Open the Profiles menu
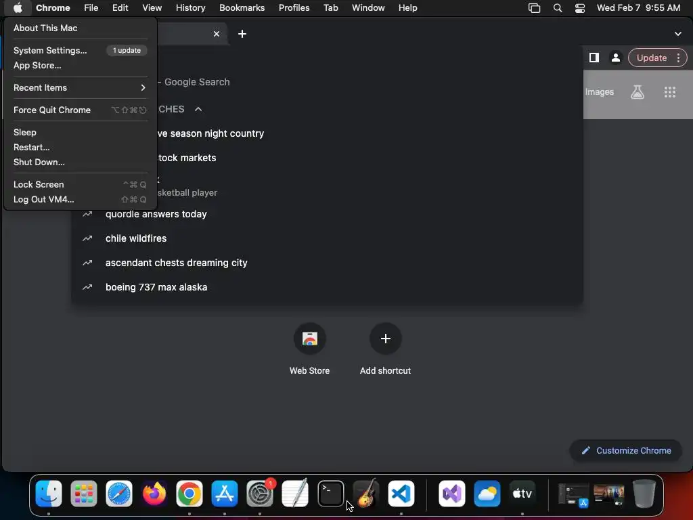The width and height of the screenshot is (693, 520). (294, 8)
